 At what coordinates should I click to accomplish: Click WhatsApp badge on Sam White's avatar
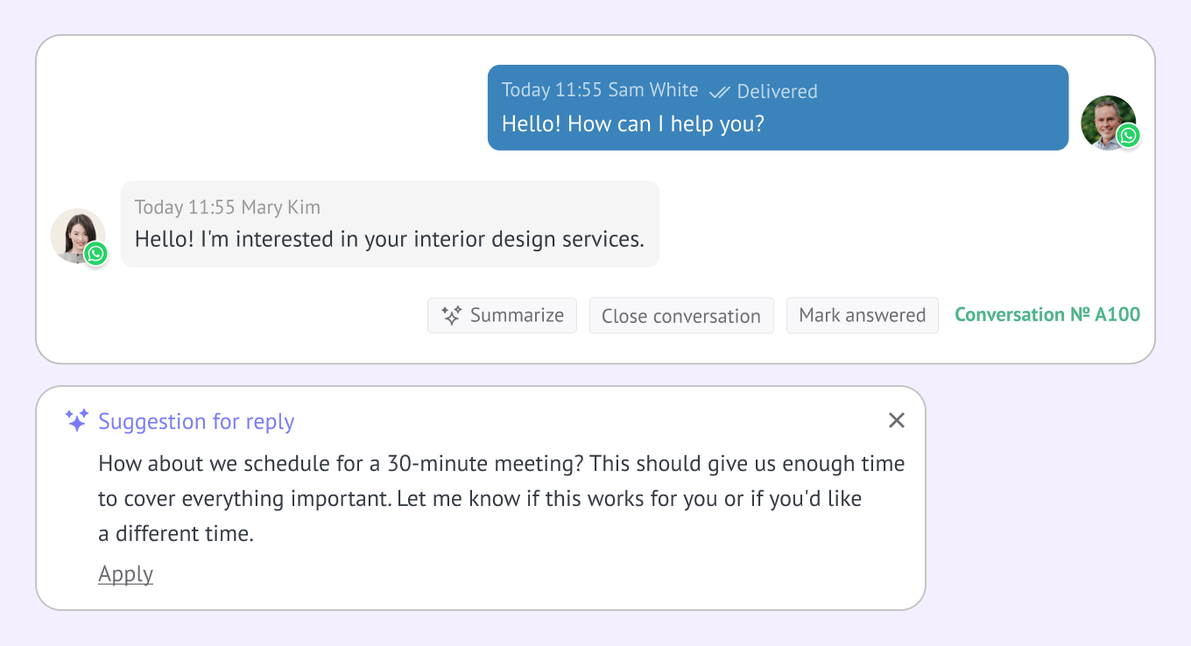tap(1128, 136)
